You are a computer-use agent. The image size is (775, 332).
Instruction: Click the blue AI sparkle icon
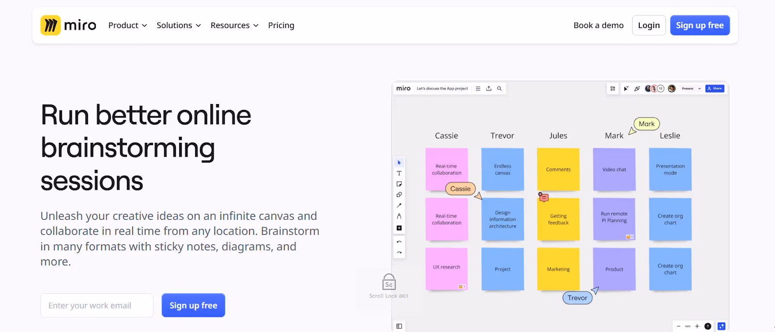[x=721, y=326]
